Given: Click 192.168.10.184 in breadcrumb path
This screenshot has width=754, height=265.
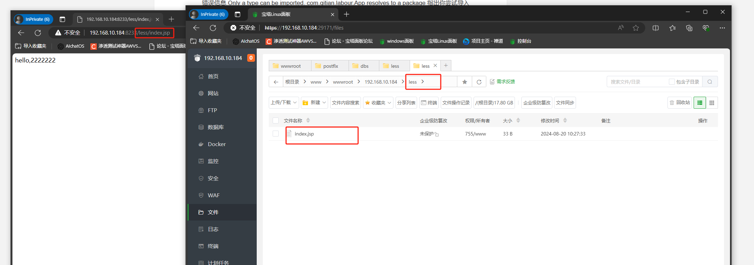Looking at the screenshot, I should (381, 82).
